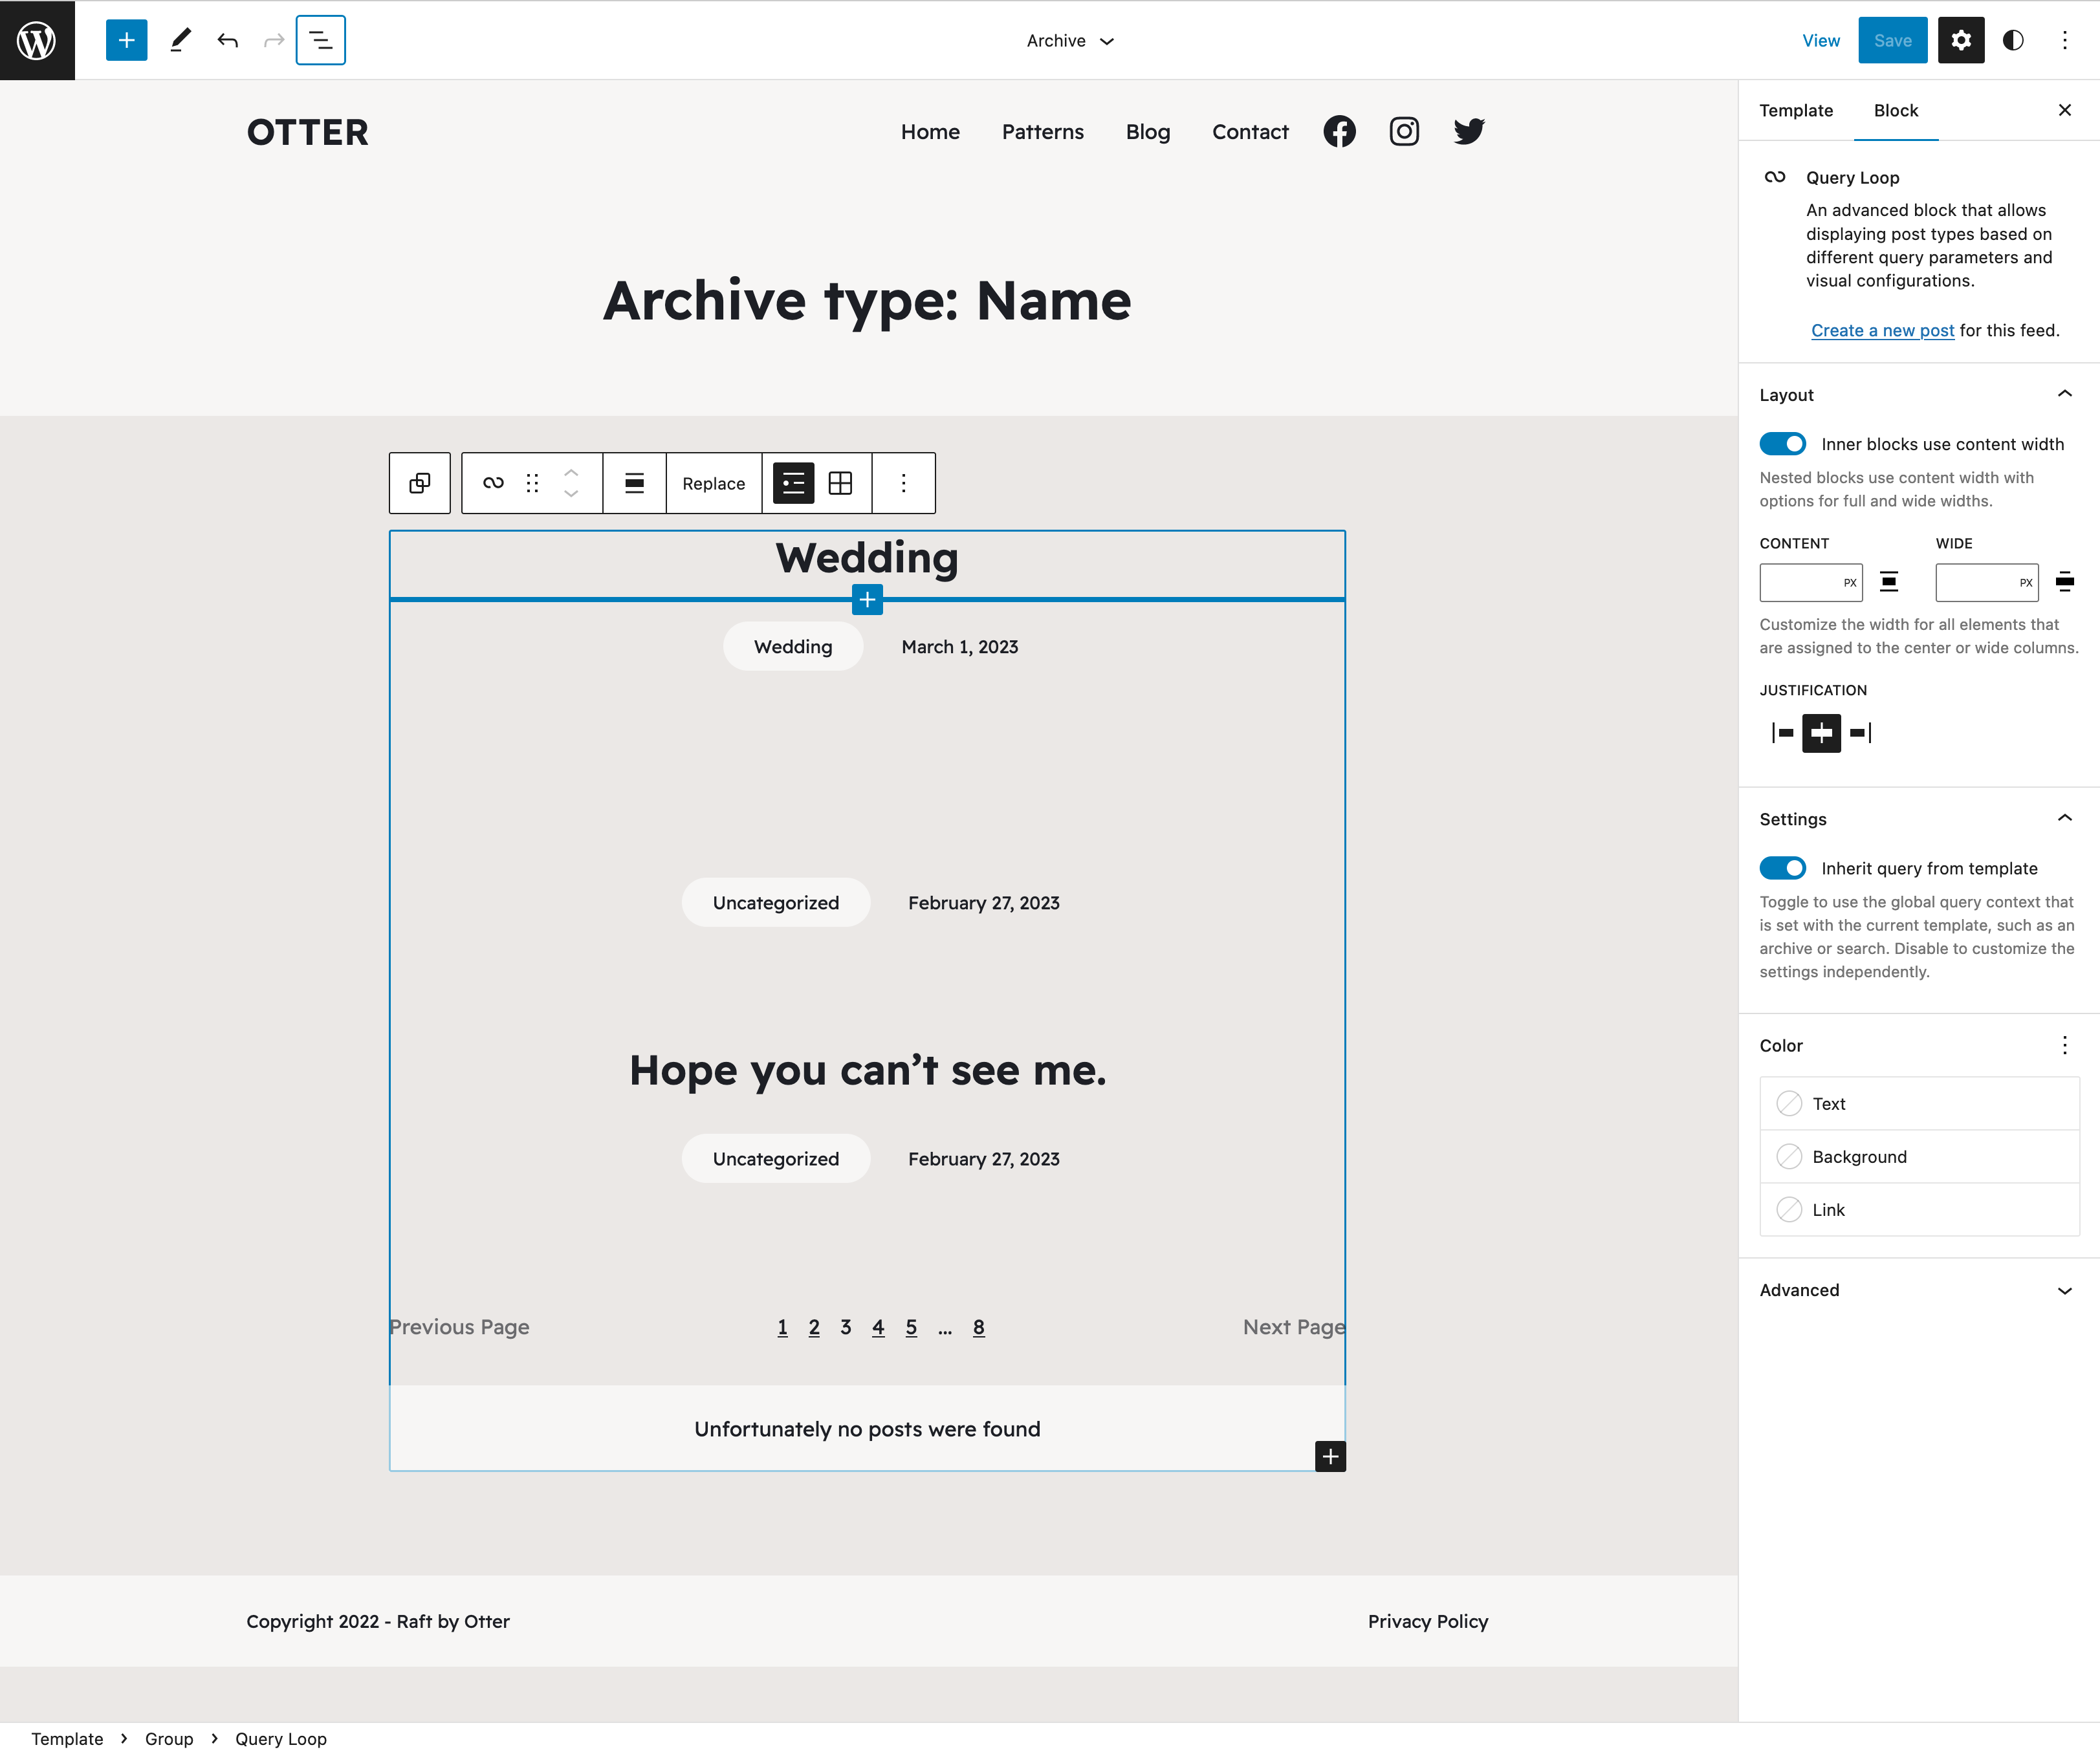This screenshot has height=1754, width=2100.
Task: Switch to the Template tab
Action: pyautogui.click(x=1796, y=110)
